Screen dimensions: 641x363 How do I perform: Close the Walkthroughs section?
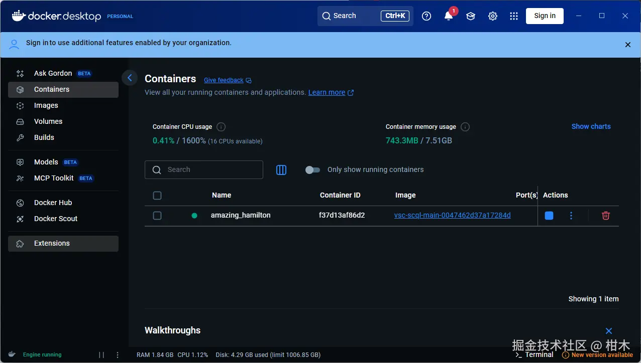point(609,331)
